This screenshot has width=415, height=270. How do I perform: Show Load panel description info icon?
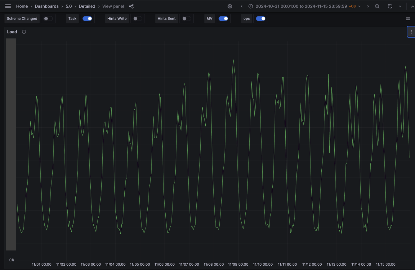click(24, 32)
